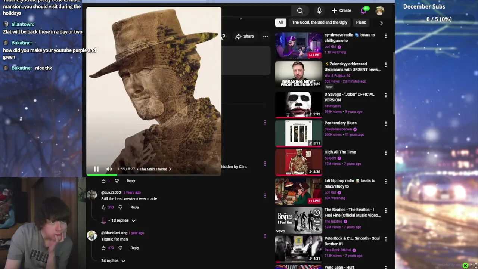The height and width of the screenshot is (269, 478).
Task: Like the top comment with 1 like
Action: click(x=103, y=181)
